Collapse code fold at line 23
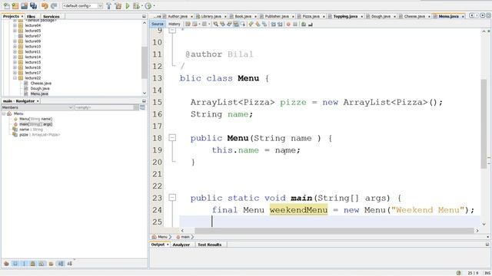Viewport: 492px width, 276px height. pos(172,198)
